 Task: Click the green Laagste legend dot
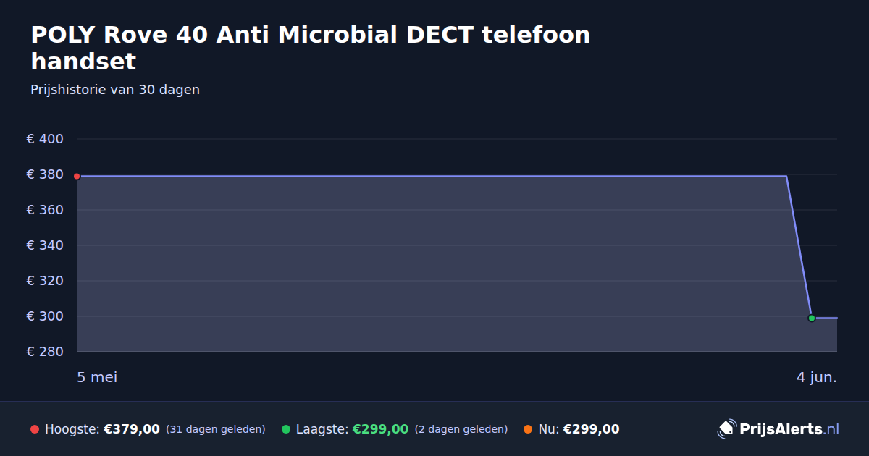286,429
